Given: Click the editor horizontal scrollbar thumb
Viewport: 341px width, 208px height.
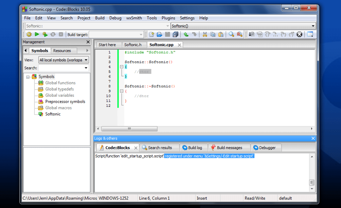Looking at the screenshot, I should (129, 129).
